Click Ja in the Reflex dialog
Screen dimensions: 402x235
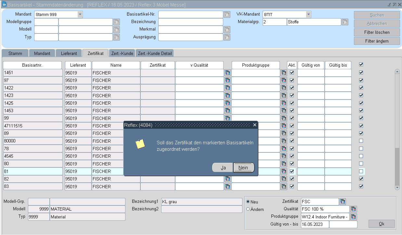point(223,168)
